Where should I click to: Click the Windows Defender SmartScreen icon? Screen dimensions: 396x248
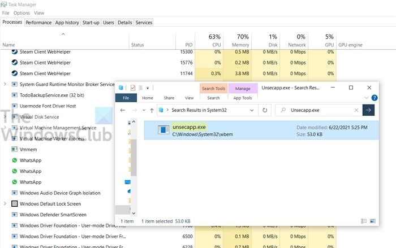14,214
